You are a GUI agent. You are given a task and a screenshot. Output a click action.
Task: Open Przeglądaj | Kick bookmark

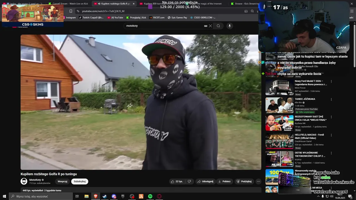click(136, 17)
